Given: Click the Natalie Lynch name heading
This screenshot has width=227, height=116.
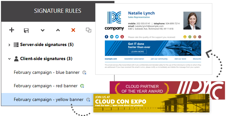Looking at the screenshot, I should tap(141, 13).
